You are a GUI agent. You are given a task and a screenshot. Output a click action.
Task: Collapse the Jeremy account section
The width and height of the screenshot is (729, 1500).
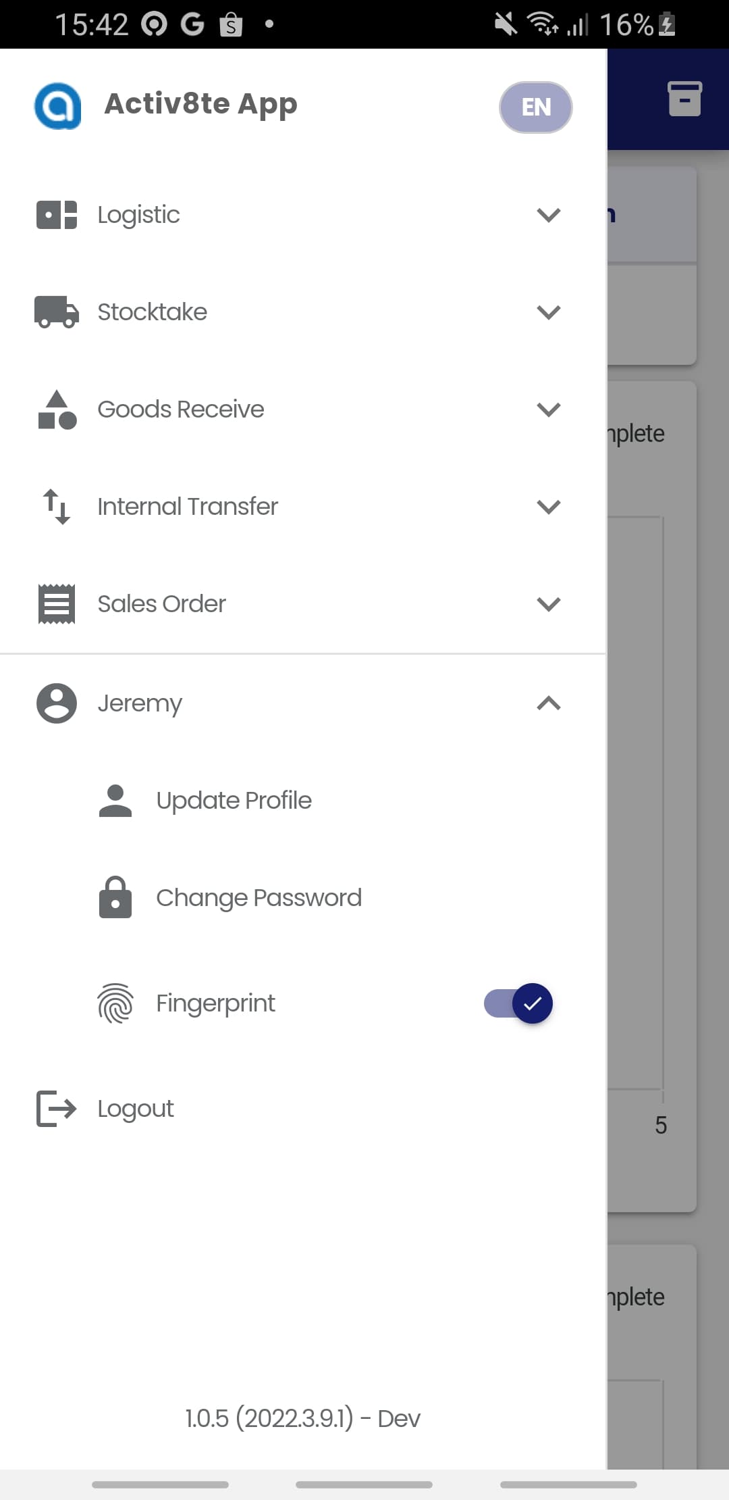coord(549,703)
